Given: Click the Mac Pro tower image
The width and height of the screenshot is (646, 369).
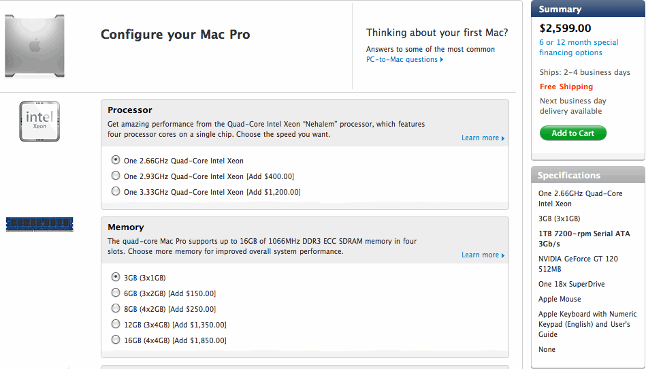Looking at the screenshot, I should click(35, 46).
